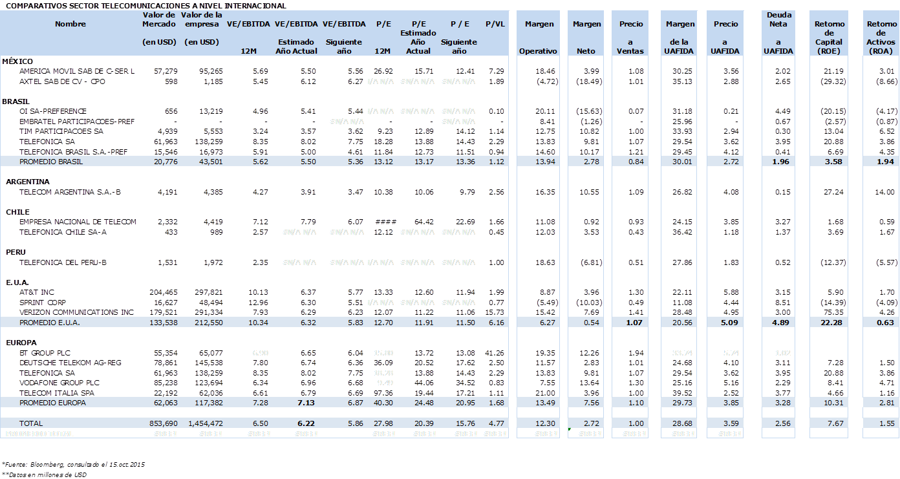This screenshot has height=479, width=900.
Task: Click the 'OI SA-PREFERENCE' name cell
Action: point(53,111)
